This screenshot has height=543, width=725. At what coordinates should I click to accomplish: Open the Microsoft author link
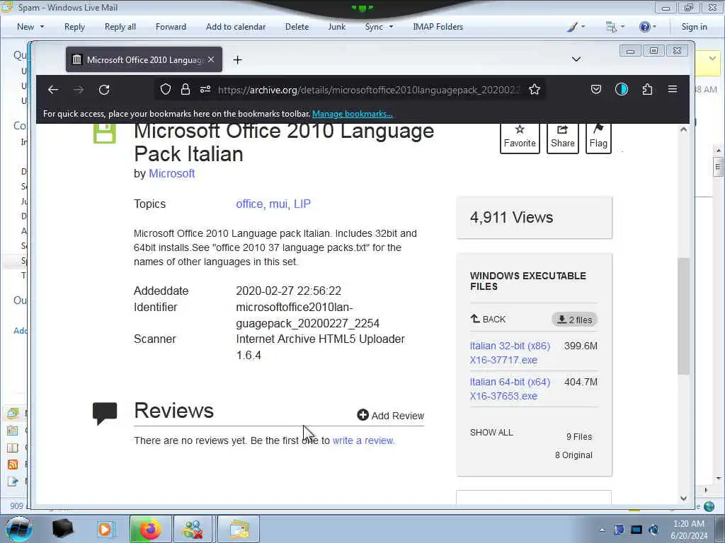click(x=171, y=174)
